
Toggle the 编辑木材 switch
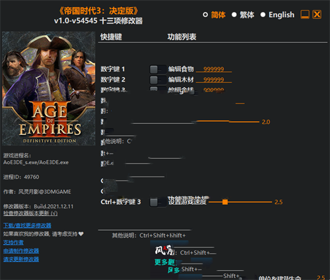coord(158,80)
